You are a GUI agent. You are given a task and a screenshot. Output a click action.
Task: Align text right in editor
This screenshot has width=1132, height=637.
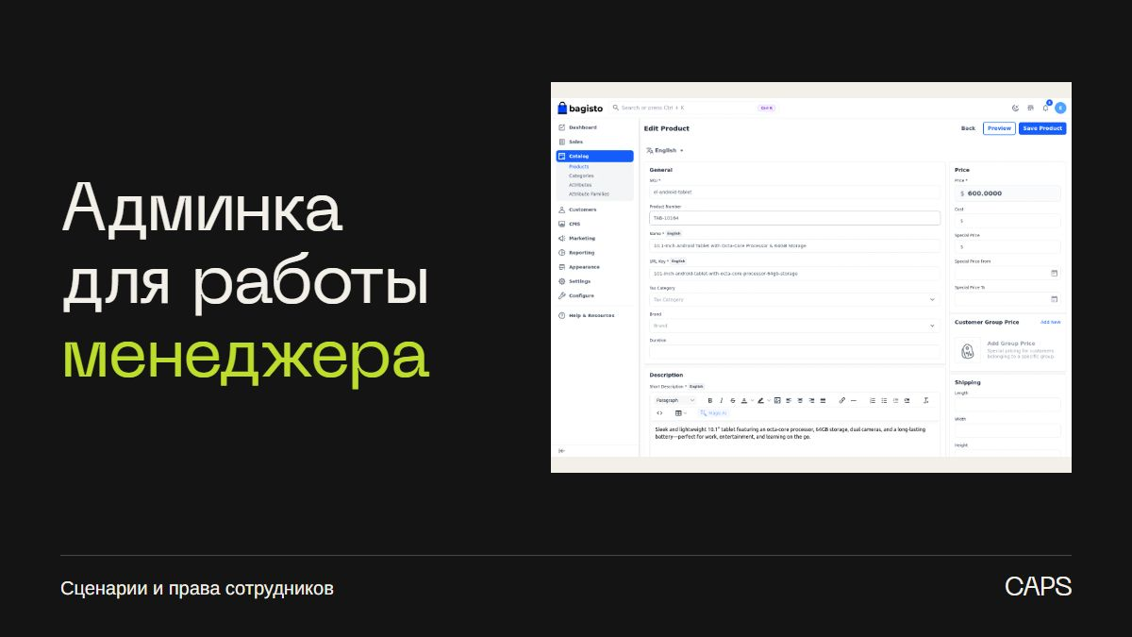(811, 400)
